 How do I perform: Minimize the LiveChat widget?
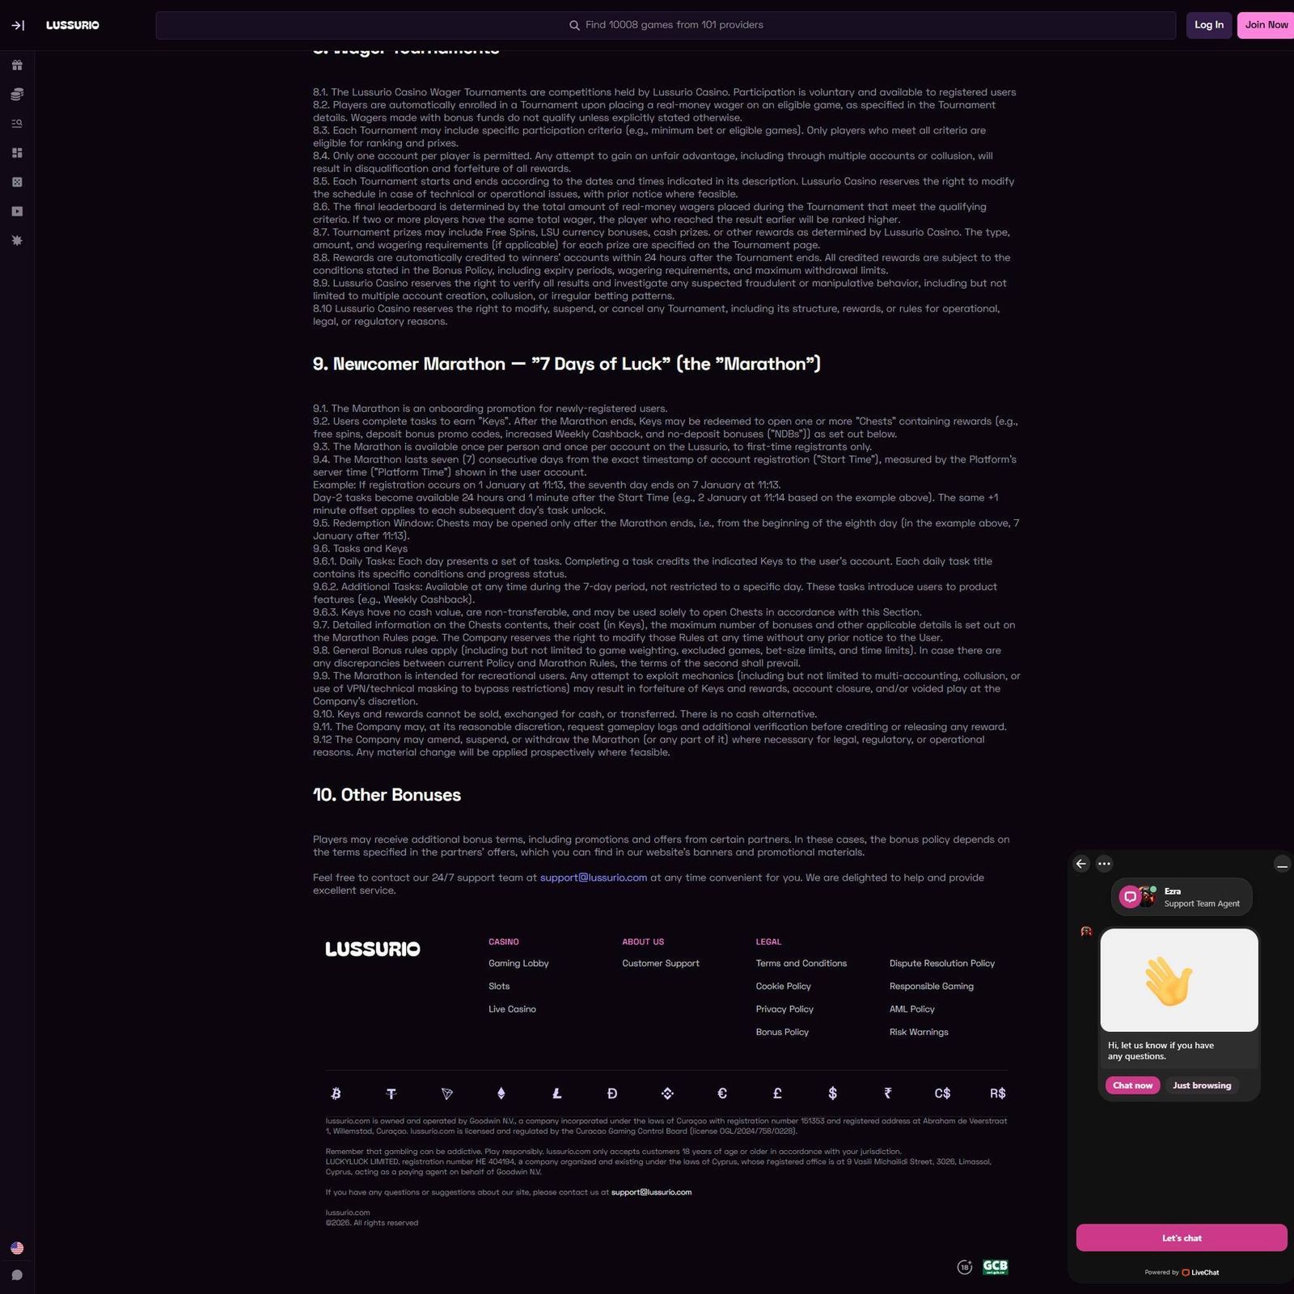pyautogui.click(x=1282, y=865)
